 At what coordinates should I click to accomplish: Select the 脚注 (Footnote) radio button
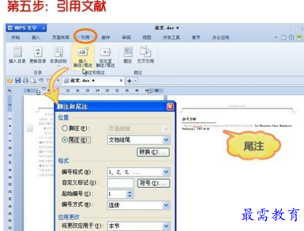(x=64, y=128)
